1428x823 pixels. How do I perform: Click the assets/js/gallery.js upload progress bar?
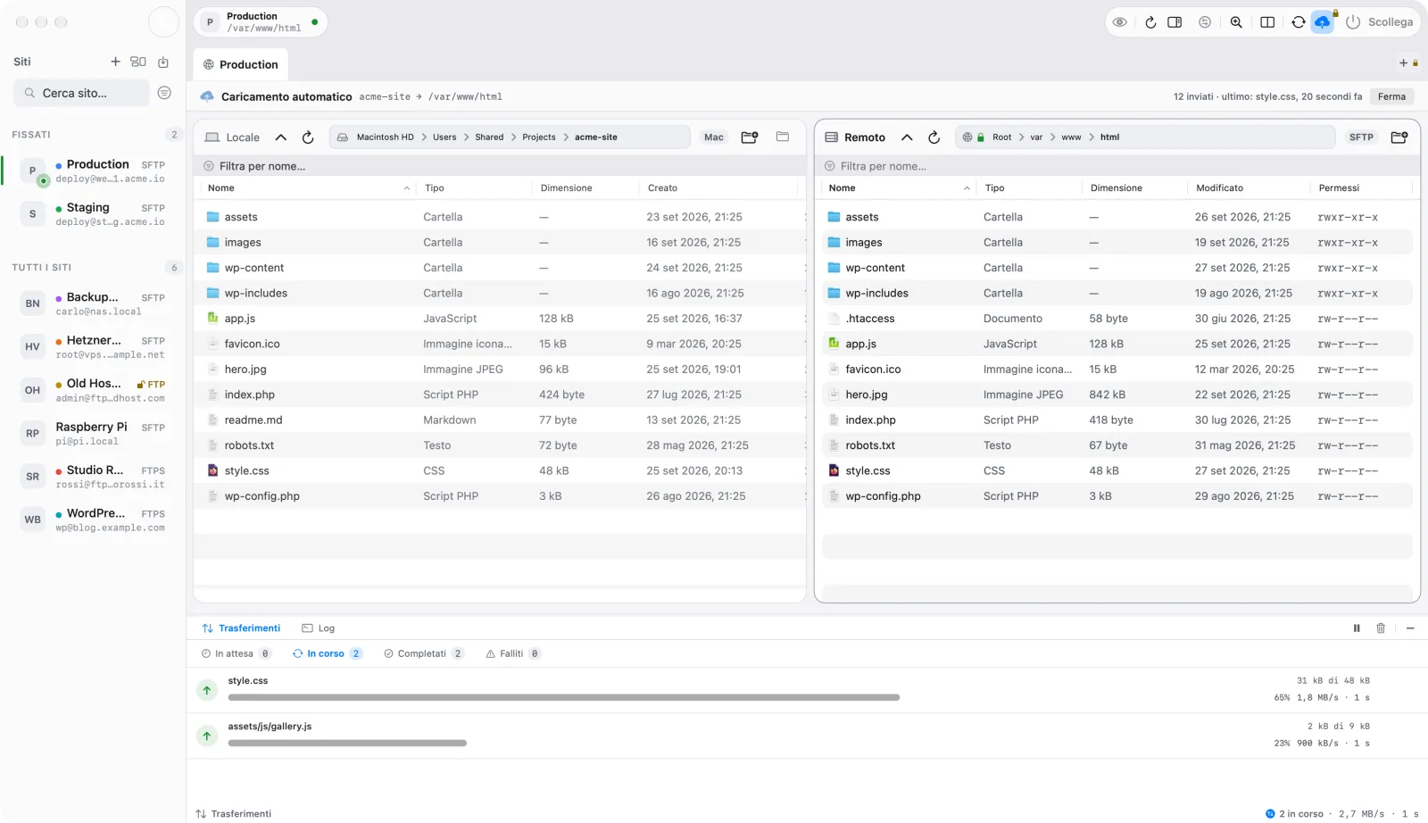[x=347, y=743]
